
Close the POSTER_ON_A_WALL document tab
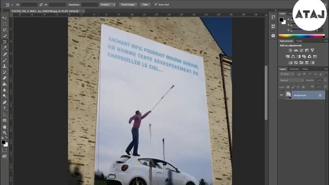[83, 11]
